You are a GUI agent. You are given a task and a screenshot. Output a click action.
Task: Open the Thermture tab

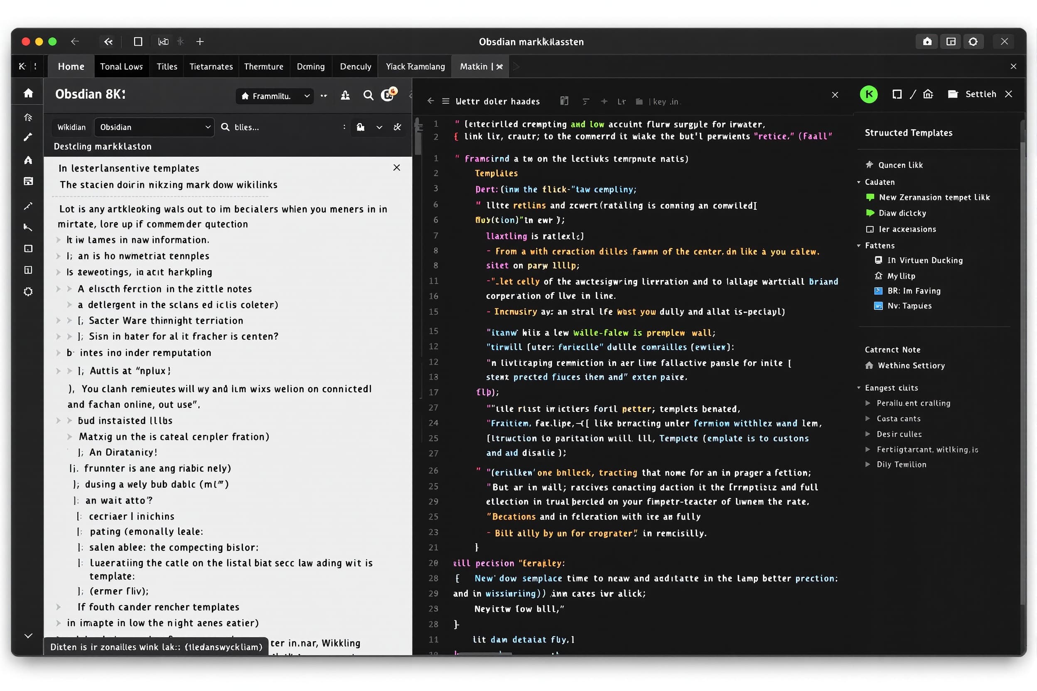264,66
